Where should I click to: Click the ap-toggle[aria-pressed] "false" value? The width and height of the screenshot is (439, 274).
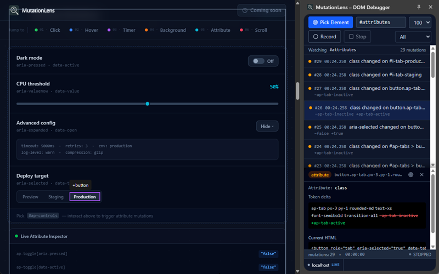coord(268,254)
